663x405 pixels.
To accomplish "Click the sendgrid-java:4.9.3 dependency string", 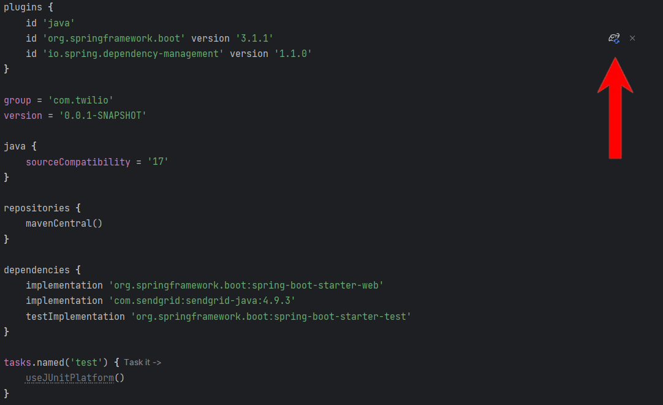I will click(202, 301).
